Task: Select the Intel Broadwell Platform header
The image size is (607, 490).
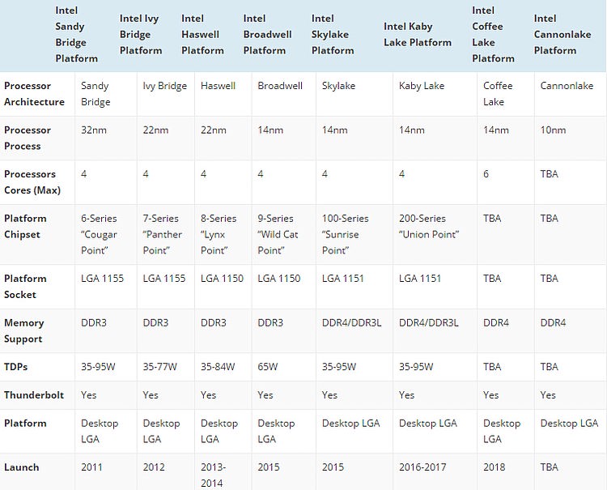Action: tap(267, 35)
